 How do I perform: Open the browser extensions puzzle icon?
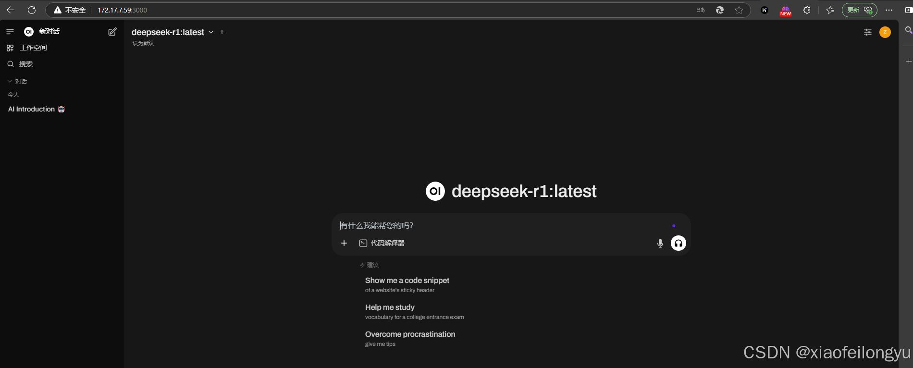click(807, 10)
